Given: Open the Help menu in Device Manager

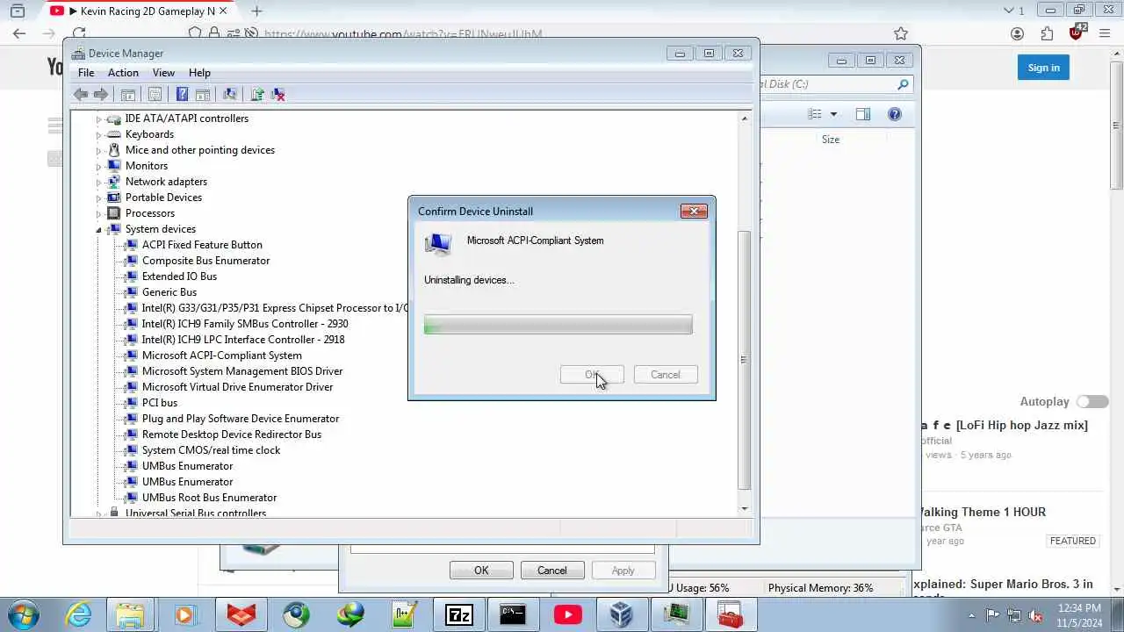Looking at the screenshot, I should coord(199,73).
